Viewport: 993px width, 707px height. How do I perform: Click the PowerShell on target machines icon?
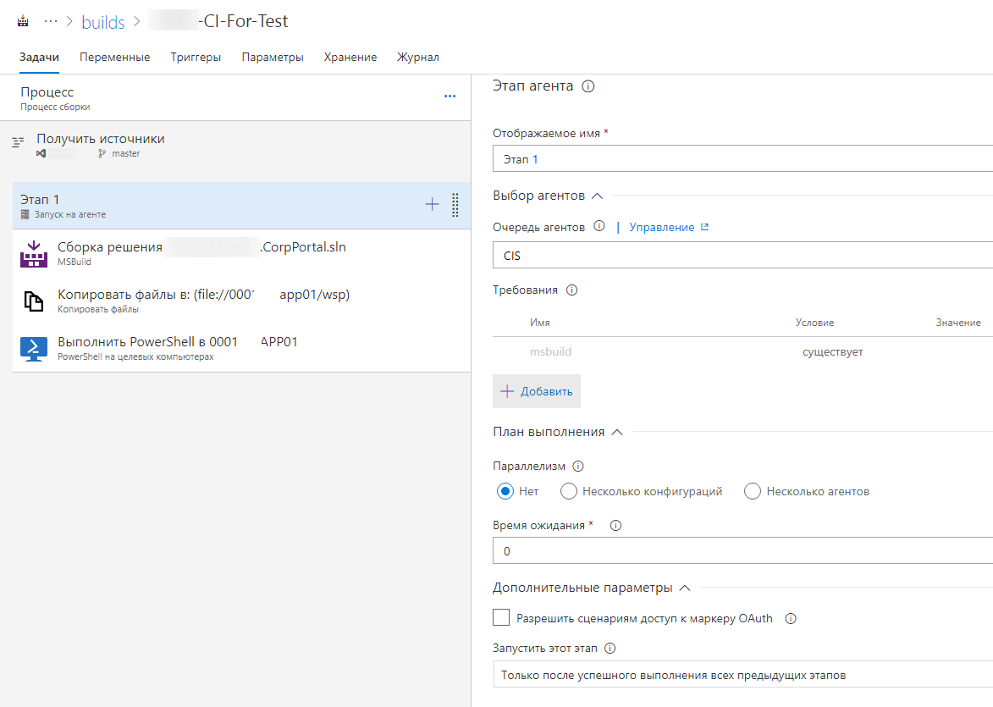(34, 348)
